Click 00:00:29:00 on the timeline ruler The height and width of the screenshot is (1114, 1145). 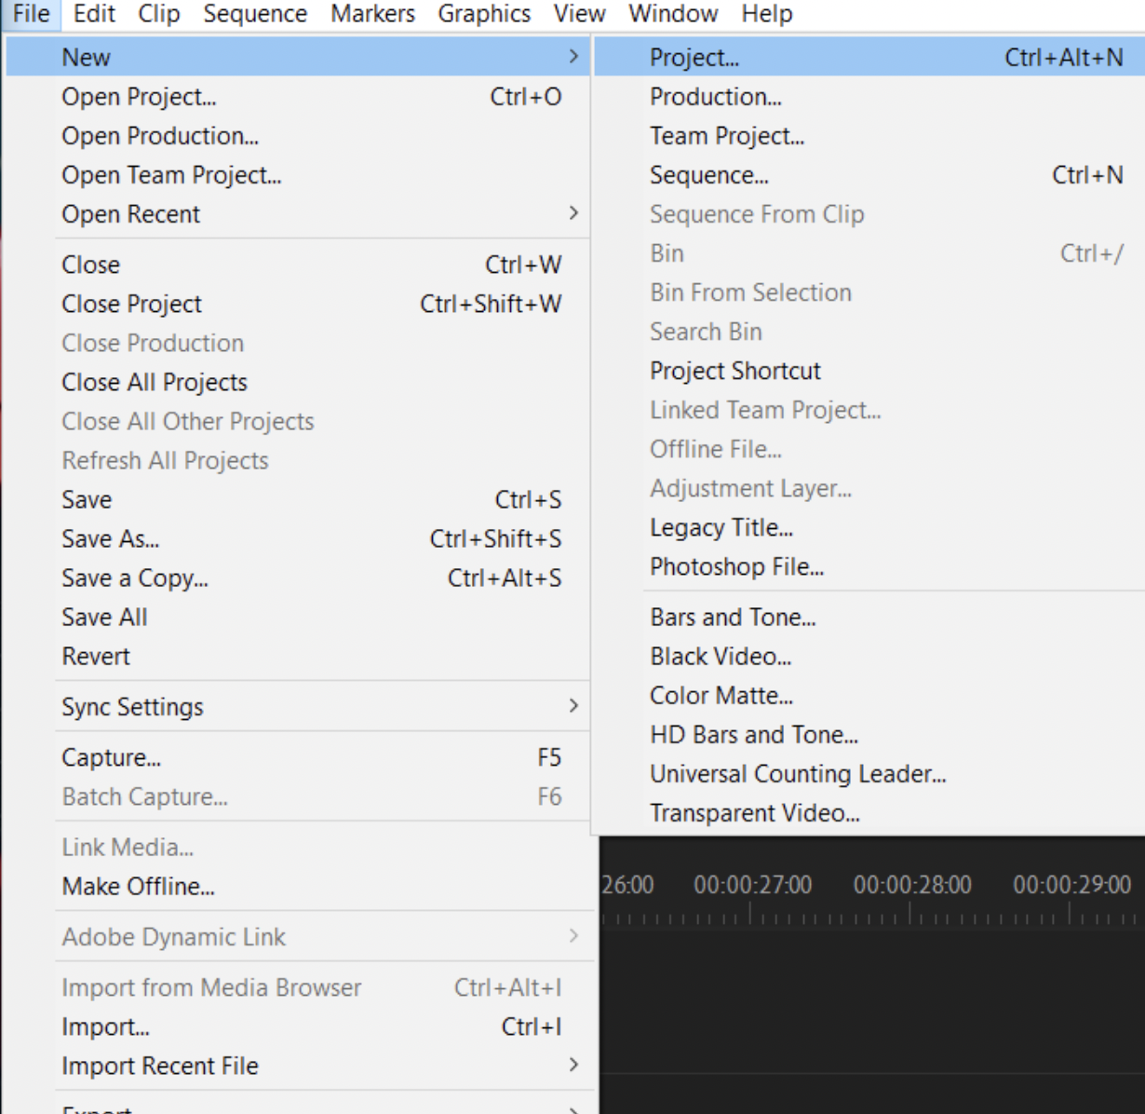[x=1072, y=885]
